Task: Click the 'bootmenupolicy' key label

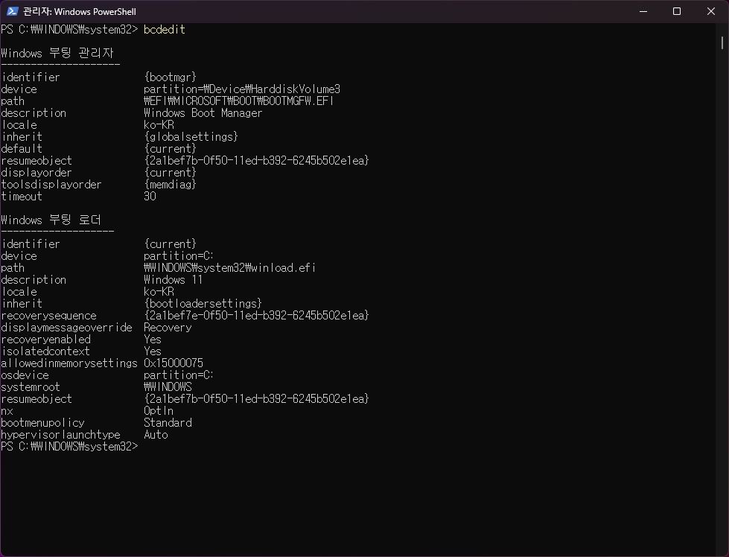Action: coord(42,423)
